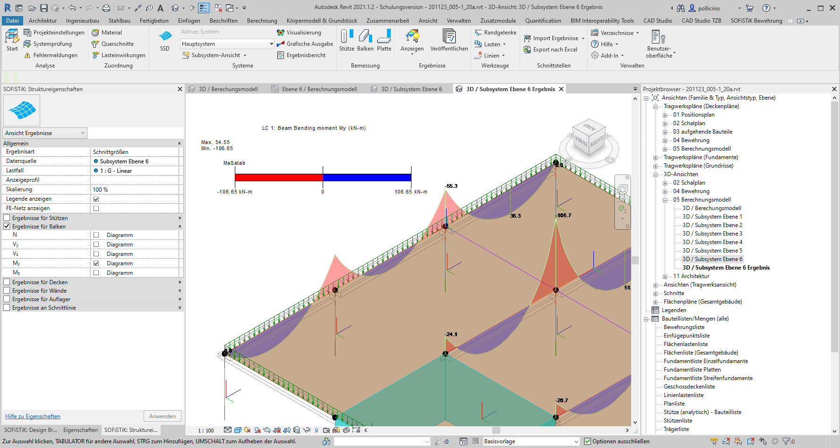Open the Berechnung ribbon tab
This screenshot has height=448, width=840.
point(262,21)
